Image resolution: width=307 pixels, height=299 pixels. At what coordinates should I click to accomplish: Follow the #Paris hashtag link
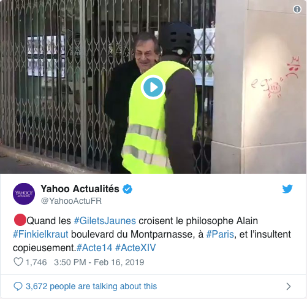point(220,234)
